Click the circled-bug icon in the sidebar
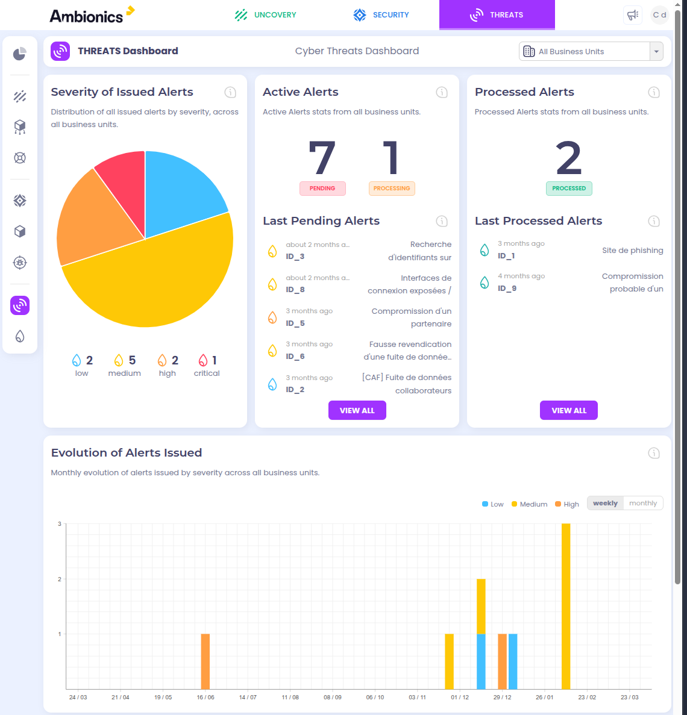Image resolution: width=687 pixels, height=715 pixels. click(19, 157)
